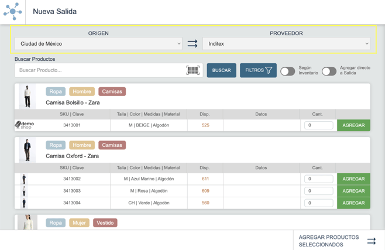
Task: Click demo shop logo next to SKU 3413001
Action: (x=25, y=125)
